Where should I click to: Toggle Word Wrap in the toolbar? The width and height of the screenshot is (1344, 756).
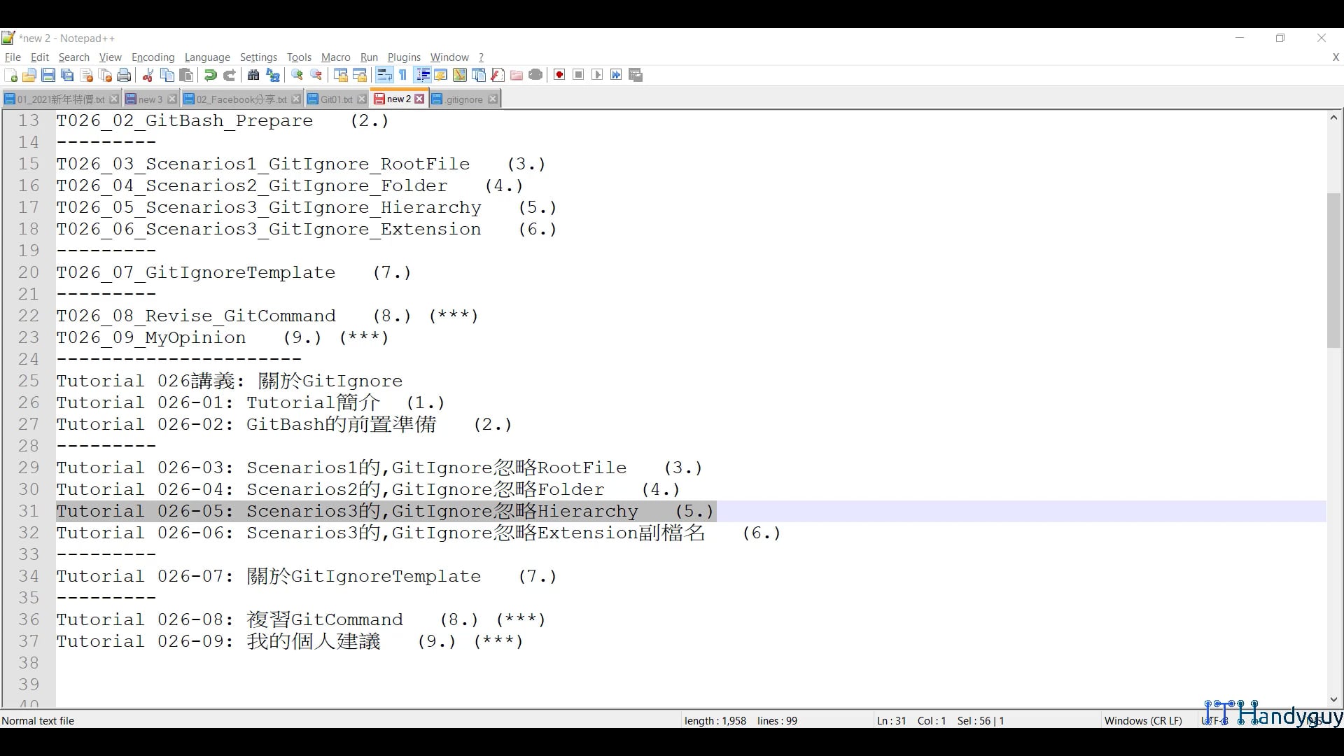[384, 75]
